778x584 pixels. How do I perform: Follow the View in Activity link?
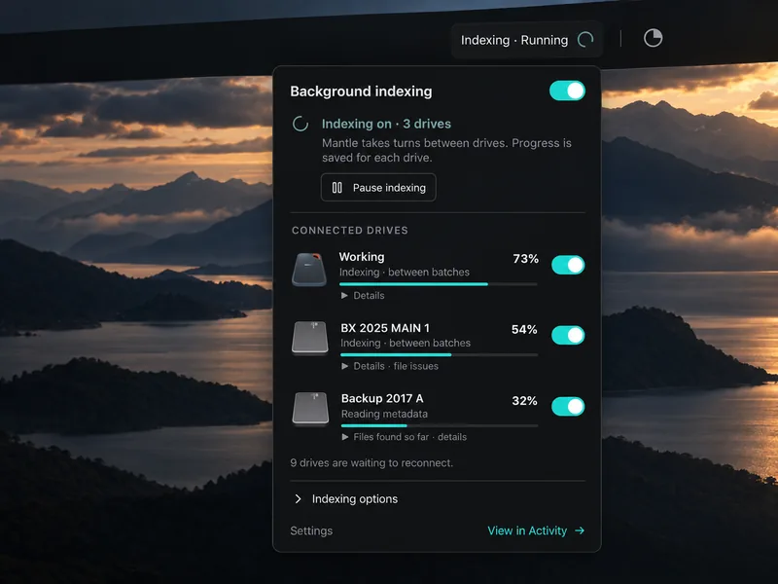click(x=536, y=530)
